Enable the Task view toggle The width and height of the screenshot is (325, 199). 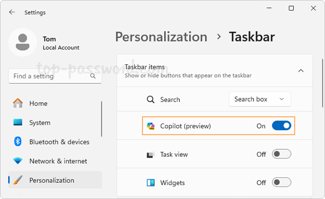coord(282,154)
